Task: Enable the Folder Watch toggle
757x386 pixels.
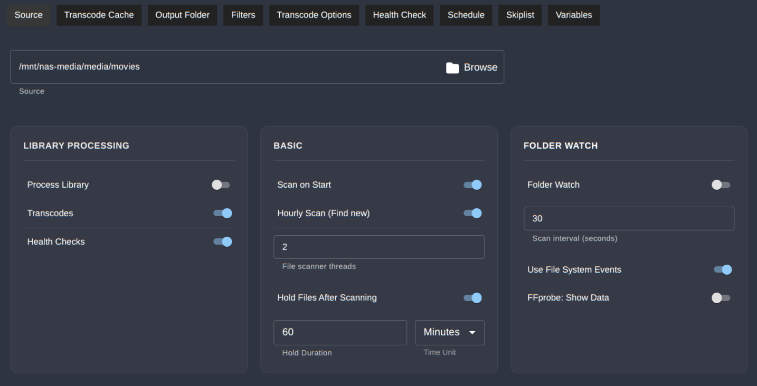Action: point(721,185)
